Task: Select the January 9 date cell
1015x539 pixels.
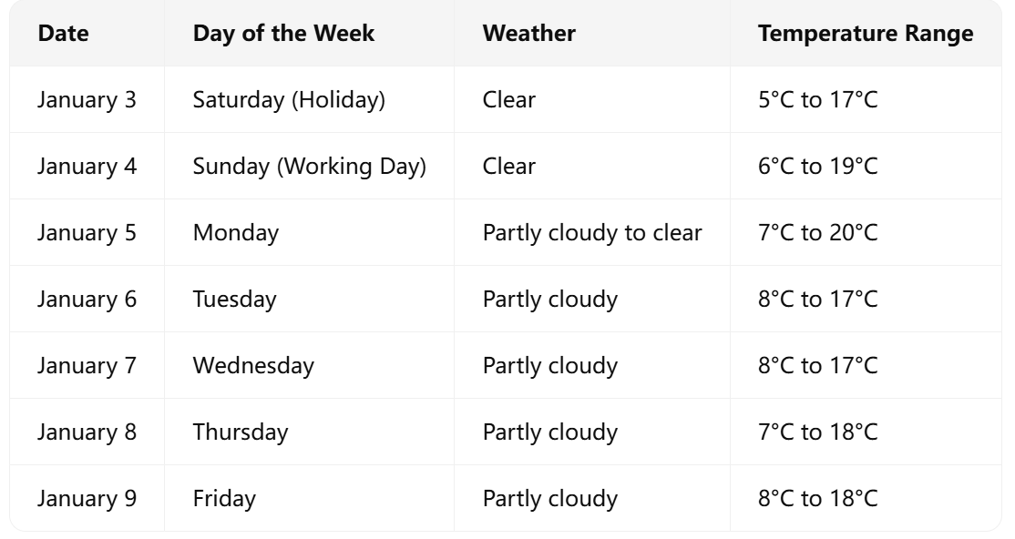Action: (87, 498)
